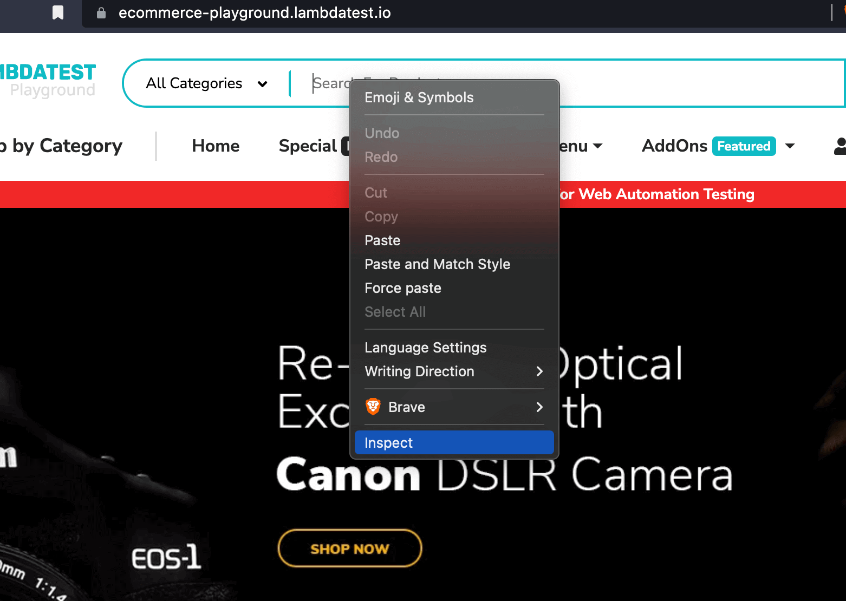Choose Paste from the context menu
This screenshot has height=601, width=846.
click(382, 240)
